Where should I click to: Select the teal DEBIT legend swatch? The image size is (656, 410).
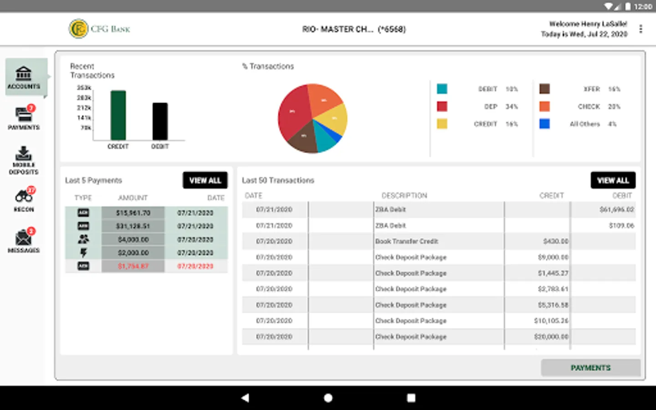pyautogui.click(x=442, y=89)
